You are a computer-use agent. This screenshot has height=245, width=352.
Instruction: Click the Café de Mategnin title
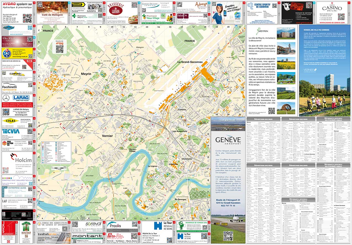pos(52,15)
